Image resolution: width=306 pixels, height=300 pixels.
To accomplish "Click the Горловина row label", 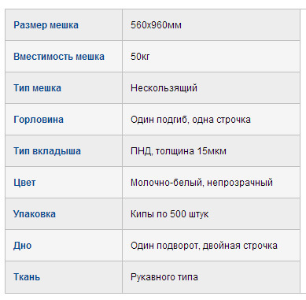I will pos(39,120).
